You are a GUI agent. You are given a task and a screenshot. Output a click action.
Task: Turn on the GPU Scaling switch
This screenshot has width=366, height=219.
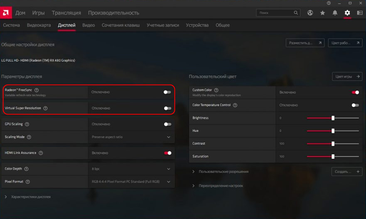coord(167,124)
